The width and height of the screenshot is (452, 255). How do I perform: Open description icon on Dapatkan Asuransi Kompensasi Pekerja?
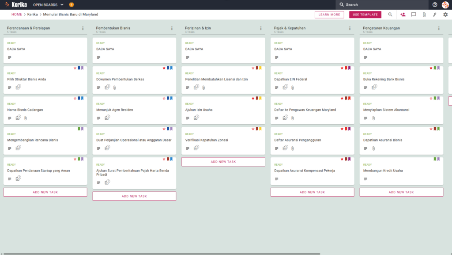tap(276, 179)
